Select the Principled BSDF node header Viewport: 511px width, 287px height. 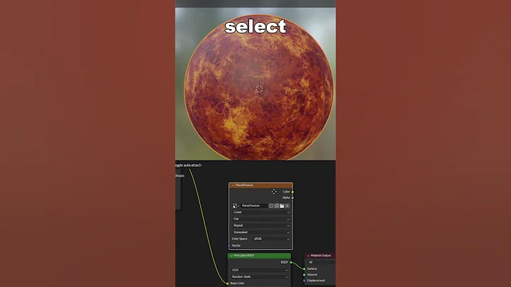(260, 256)
